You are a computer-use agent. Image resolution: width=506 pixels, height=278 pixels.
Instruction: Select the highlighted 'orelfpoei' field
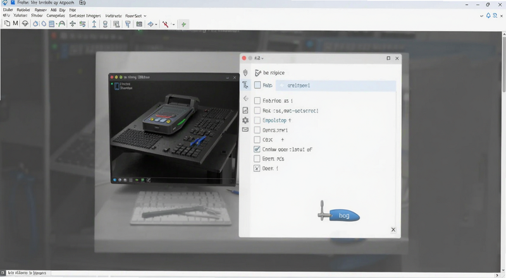pos(336,85)
